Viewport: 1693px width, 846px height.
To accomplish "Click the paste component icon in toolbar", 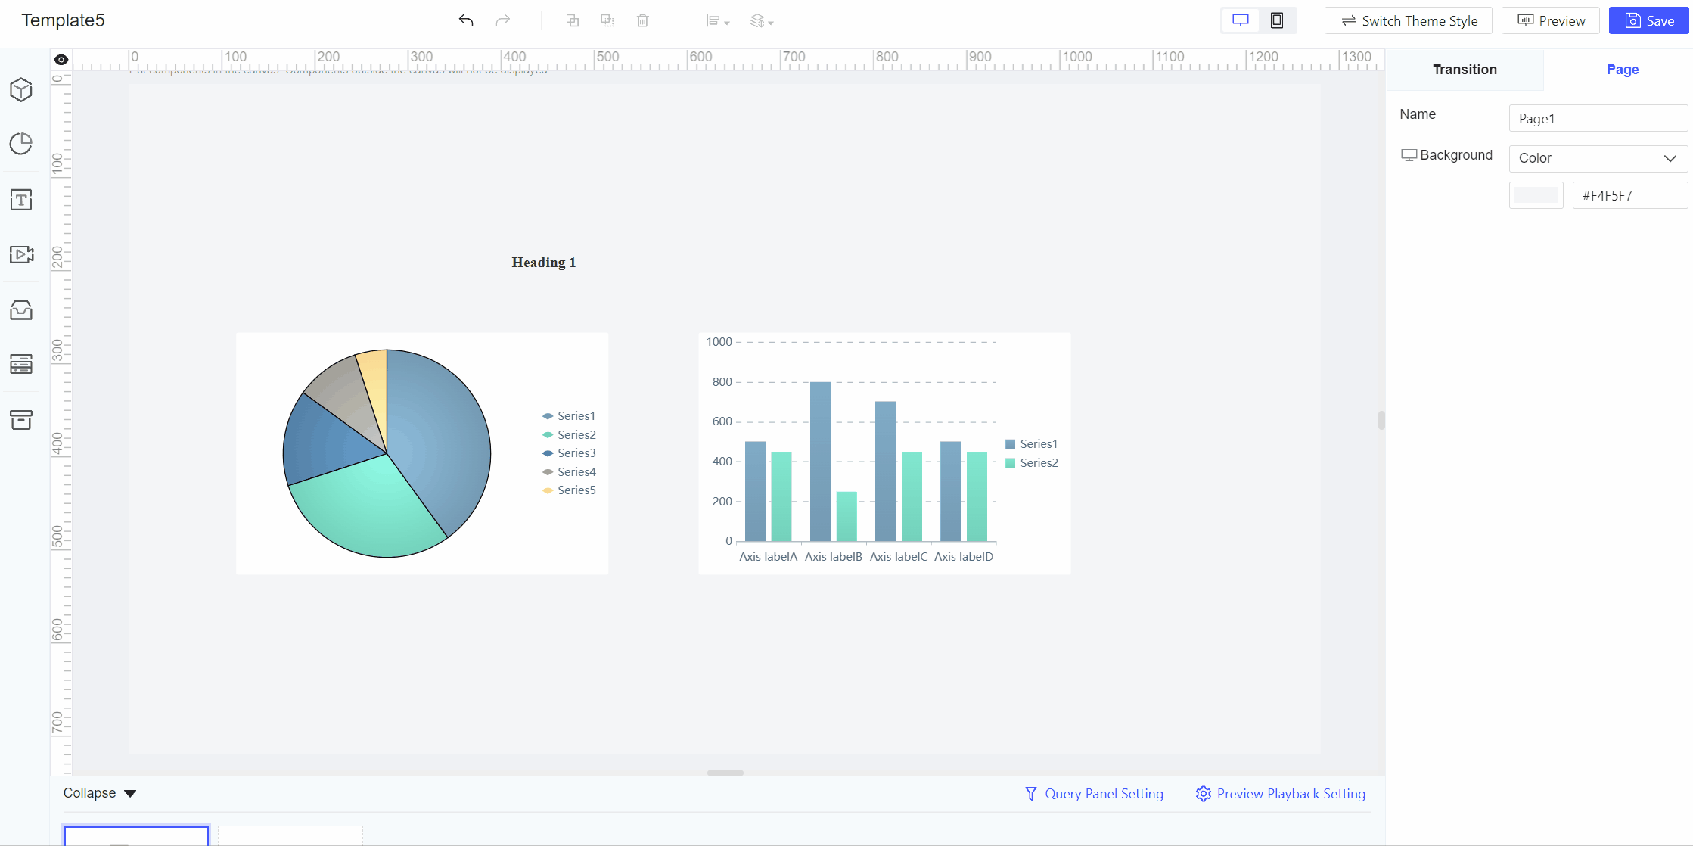I will pos(607,20).
